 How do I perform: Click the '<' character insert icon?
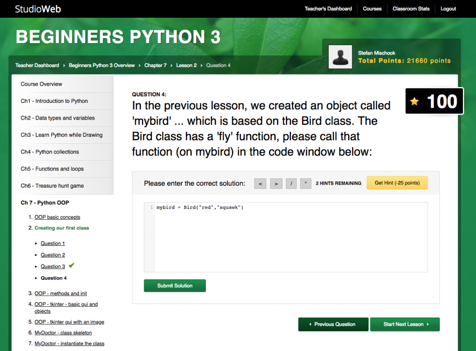coord(260,183)
